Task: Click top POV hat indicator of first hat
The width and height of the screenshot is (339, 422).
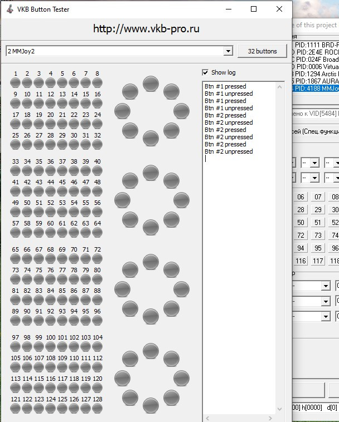Action: point(151,84)
